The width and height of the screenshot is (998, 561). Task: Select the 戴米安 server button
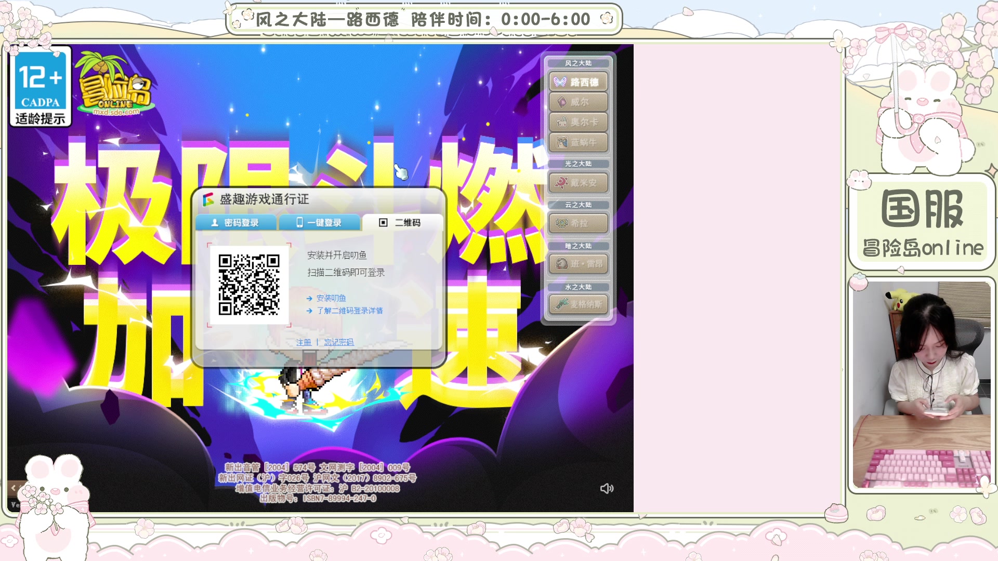(x=578, y=183)
